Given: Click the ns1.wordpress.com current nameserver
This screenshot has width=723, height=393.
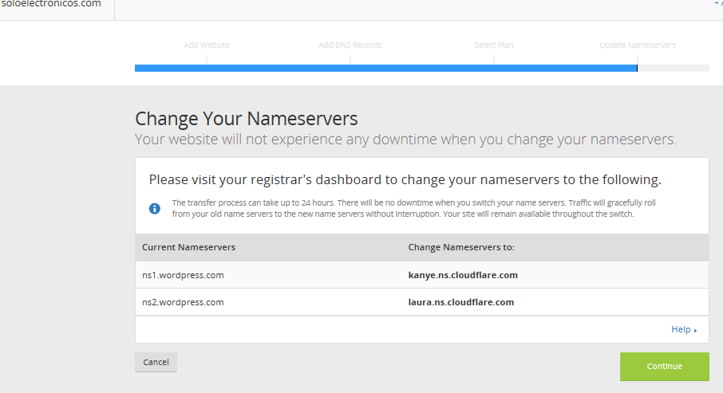Looking at the screenshot, I should (183, 275).
